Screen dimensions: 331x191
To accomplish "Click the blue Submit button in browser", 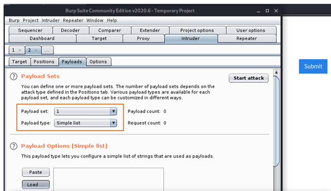I will pos(313,66).
